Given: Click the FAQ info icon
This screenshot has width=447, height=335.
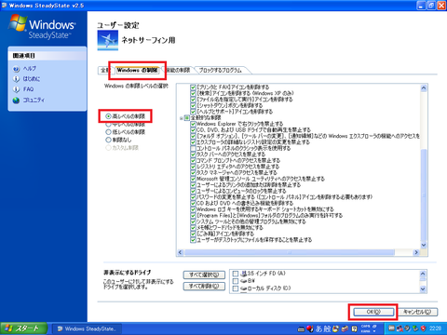Looking at the screenshot, I should (16, 89).
